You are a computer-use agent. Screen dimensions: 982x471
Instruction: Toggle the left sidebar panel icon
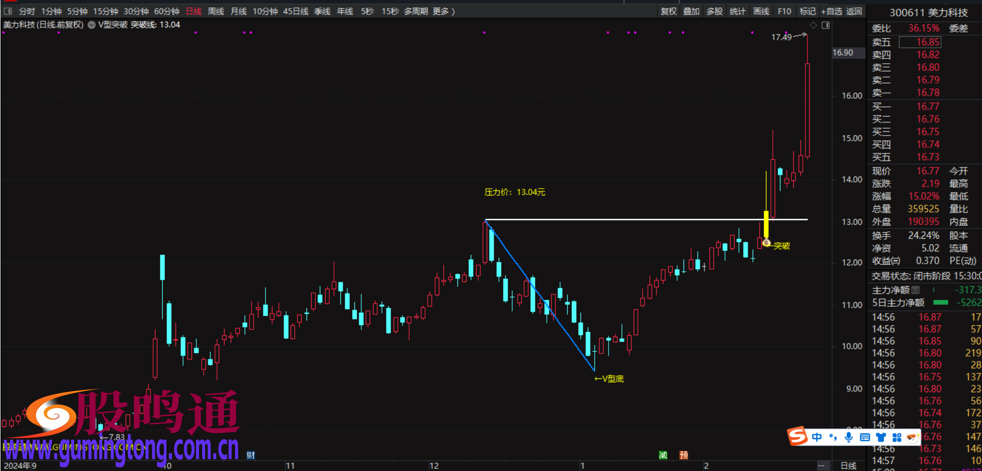coord(7,11)
